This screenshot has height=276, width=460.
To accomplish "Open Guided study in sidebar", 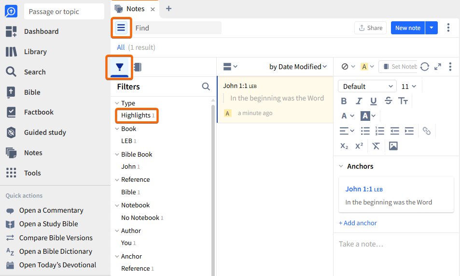I will click(x=36, y=132).
